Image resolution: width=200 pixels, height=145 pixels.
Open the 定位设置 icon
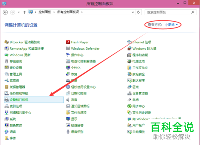coord(6,68)
